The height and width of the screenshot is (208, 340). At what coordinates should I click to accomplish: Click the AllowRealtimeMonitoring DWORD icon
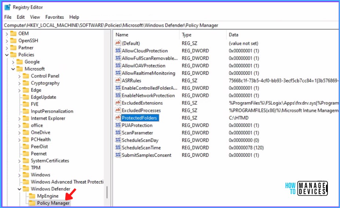click(118, 73)
